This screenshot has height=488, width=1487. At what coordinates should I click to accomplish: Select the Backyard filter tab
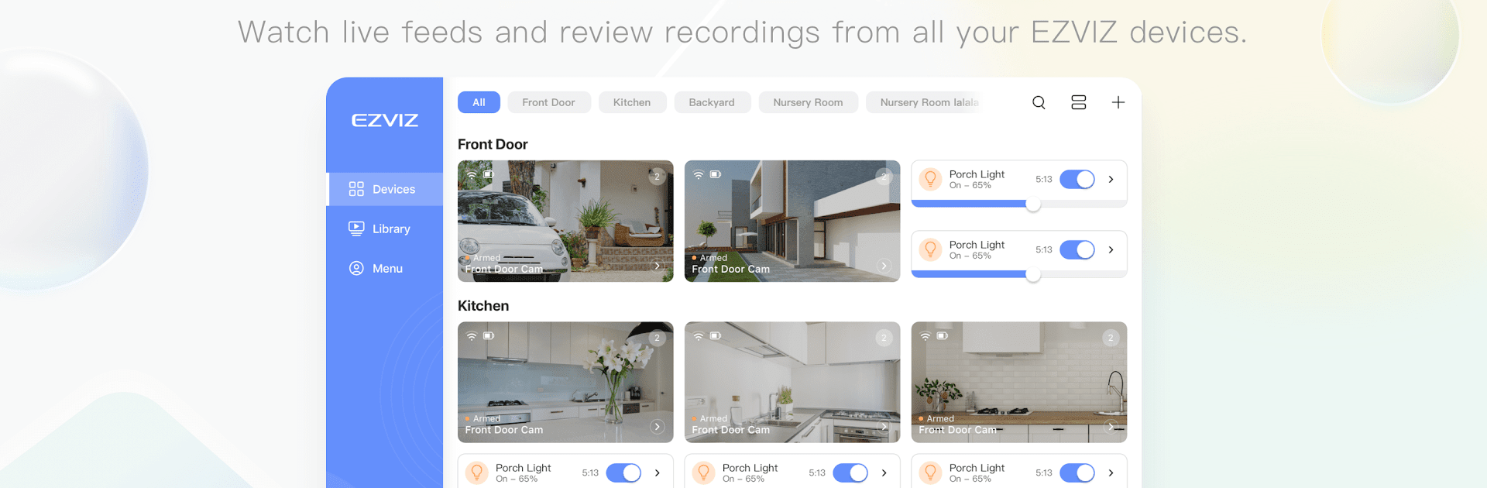pos(712,102)
